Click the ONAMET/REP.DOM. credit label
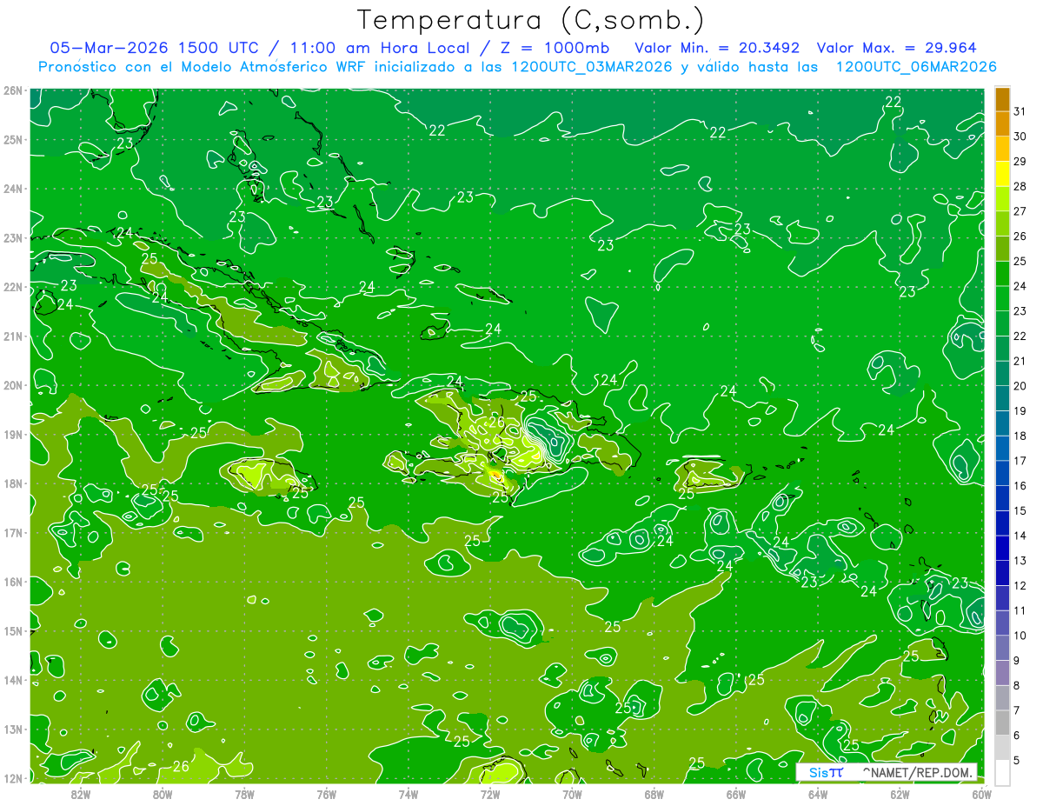Screen dimensions: 1043x806 (918, 772)
